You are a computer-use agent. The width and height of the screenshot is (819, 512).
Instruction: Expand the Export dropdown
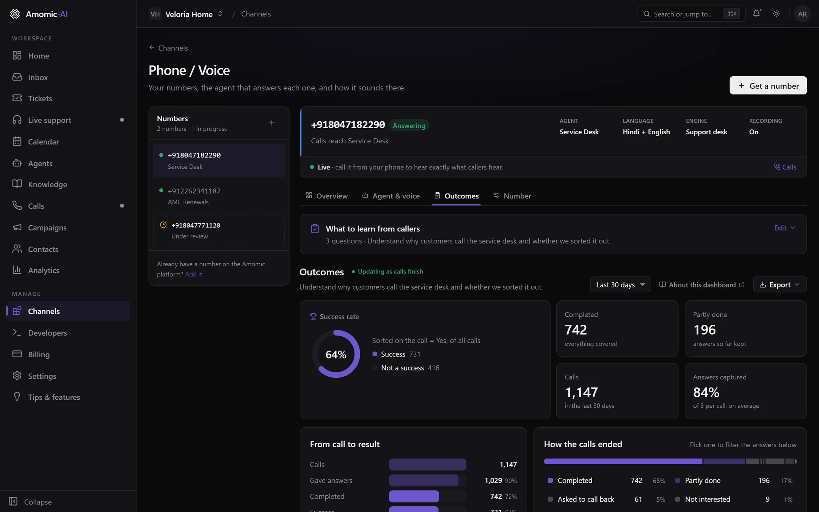(x=780, y=284)
